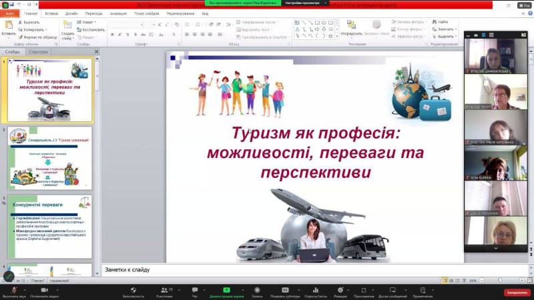Open Zoom Security (Безопасность) shield icon
534x300 pixels.
click(133, 290)
